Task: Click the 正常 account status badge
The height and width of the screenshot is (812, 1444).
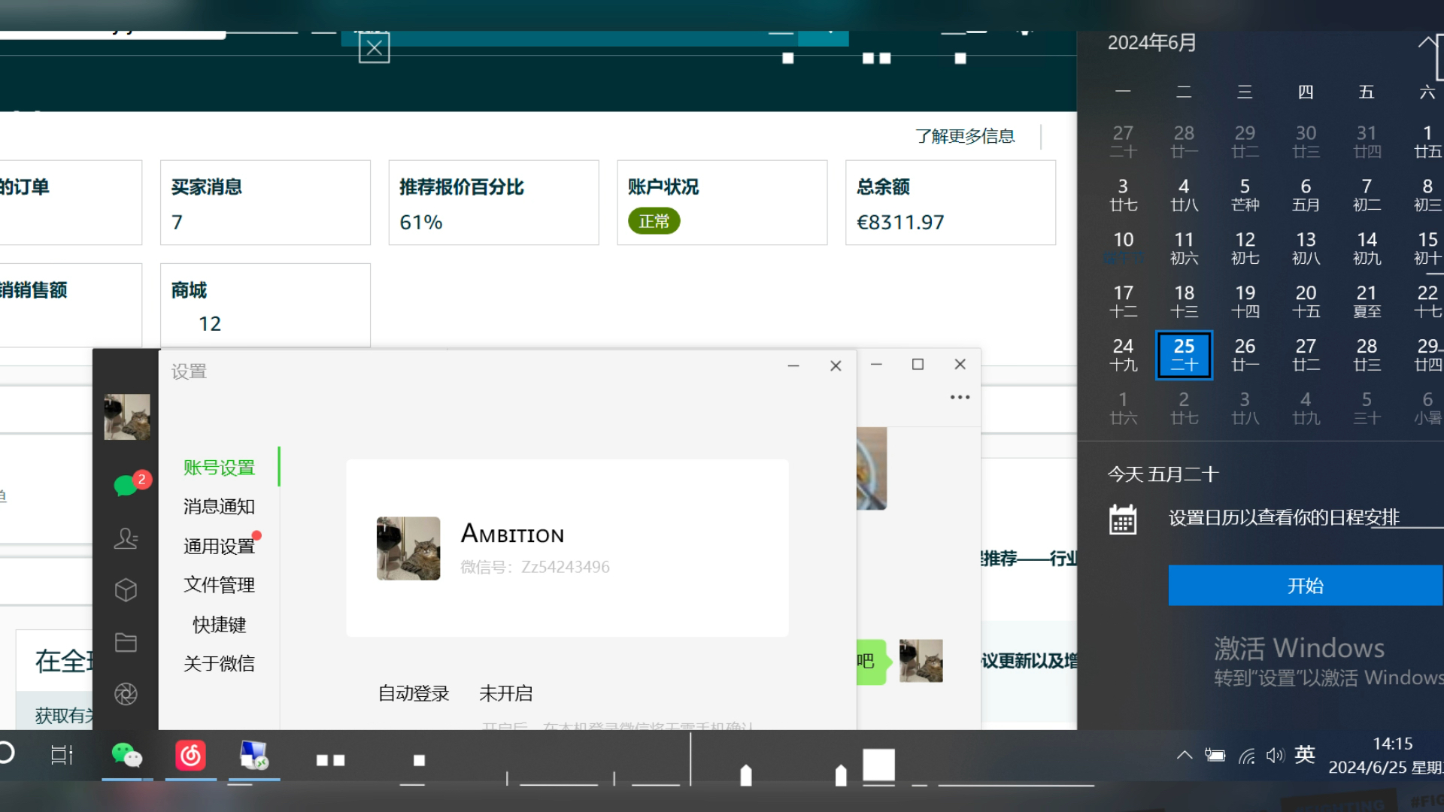Action: pos(654,221)
